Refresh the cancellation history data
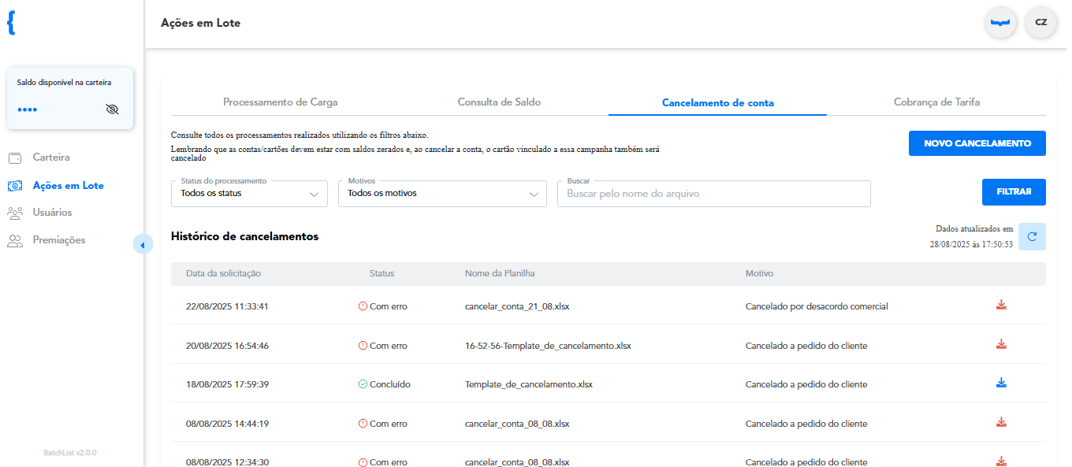 tap(1032, 236)
